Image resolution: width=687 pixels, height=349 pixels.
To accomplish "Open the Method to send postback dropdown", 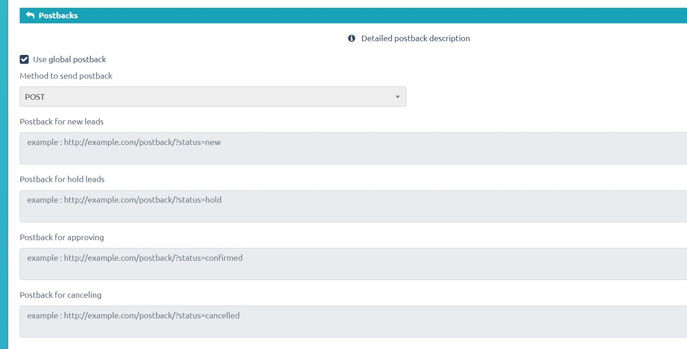I will pos(213,97).
